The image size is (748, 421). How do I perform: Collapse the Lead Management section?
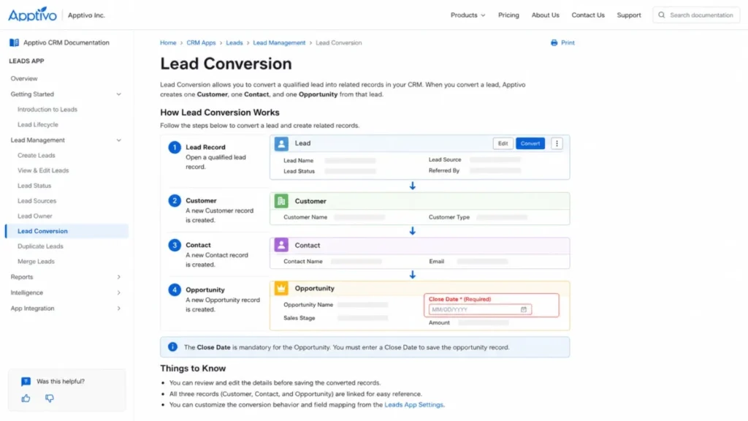[x=119, y=140]
